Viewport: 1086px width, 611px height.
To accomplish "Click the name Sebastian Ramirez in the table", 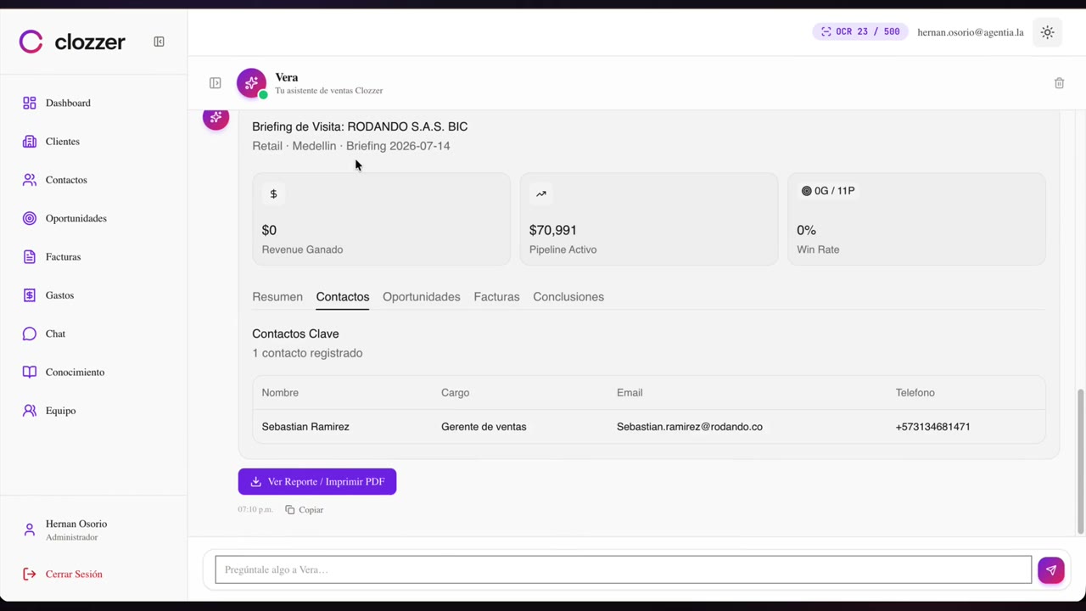I will click(x=305, y=427).
